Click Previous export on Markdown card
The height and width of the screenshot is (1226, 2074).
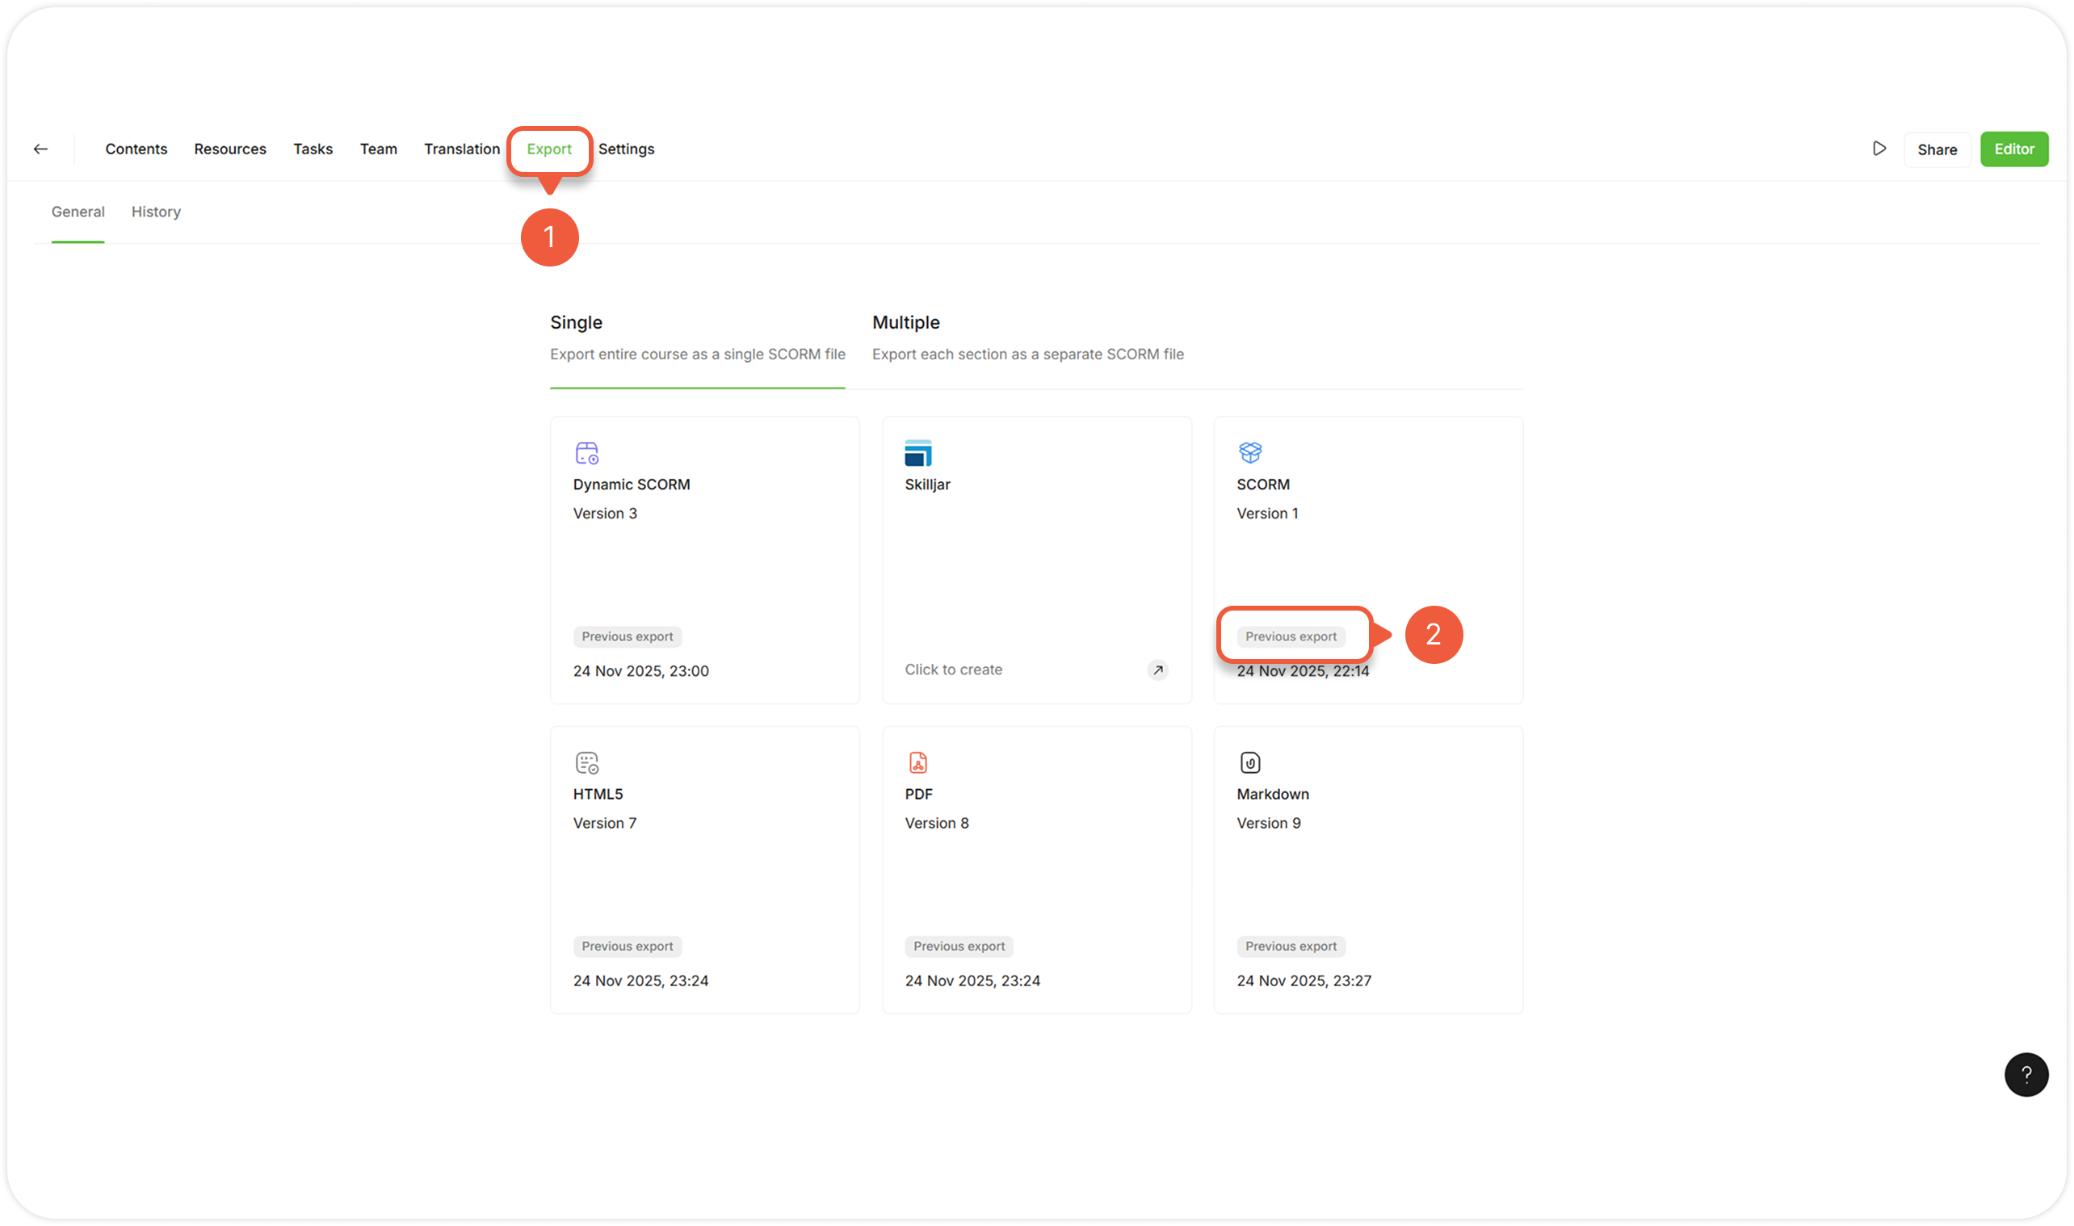click(x=1290, y=946)
